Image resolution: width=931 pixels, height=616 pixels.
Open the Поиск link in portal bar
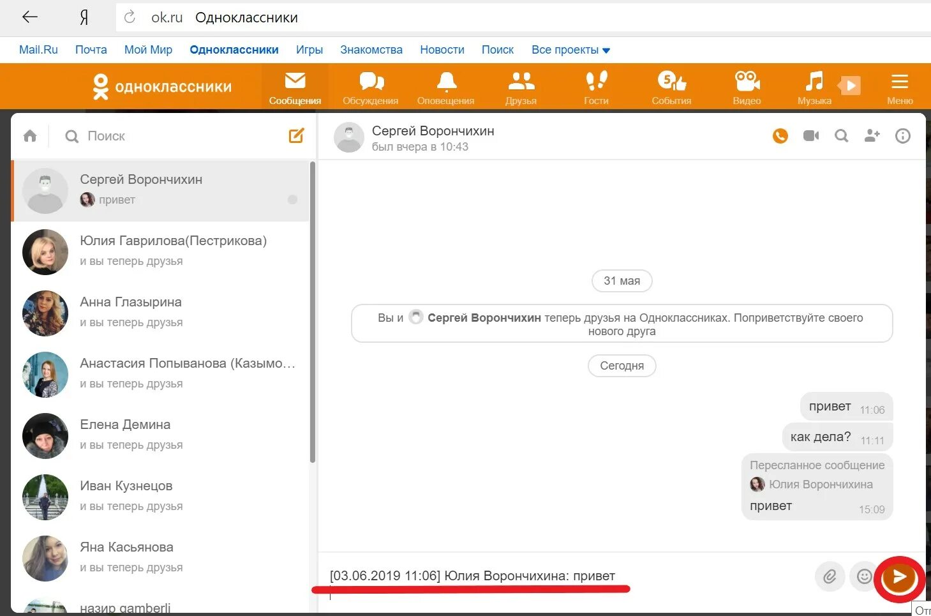point(498,50)
